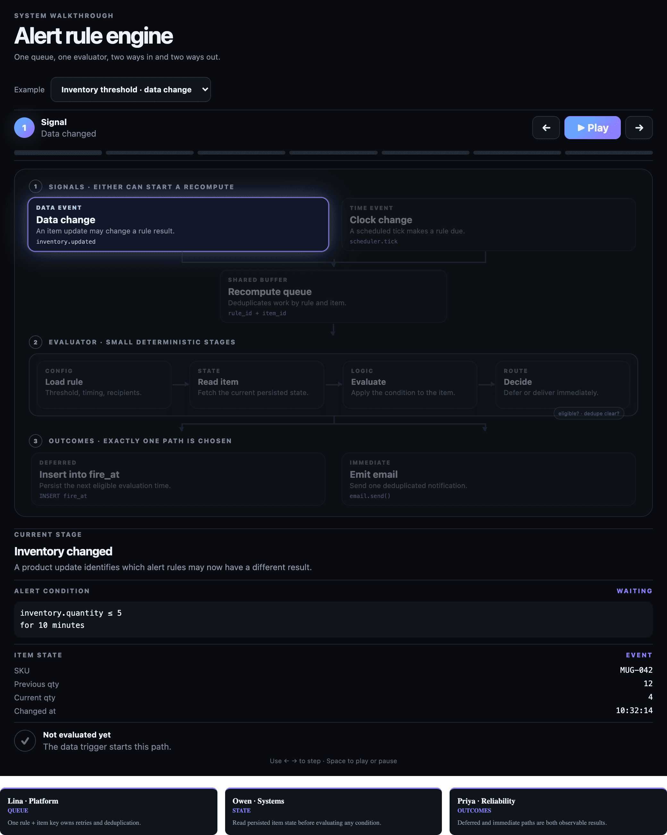
Task: Select the Evaluate logic stage card
Action: click(x=410, y=384)
